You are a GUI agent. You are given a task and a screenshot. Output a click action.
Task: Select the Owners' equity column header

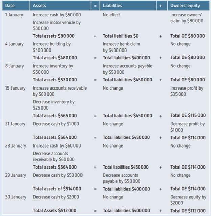pos(185,5)
